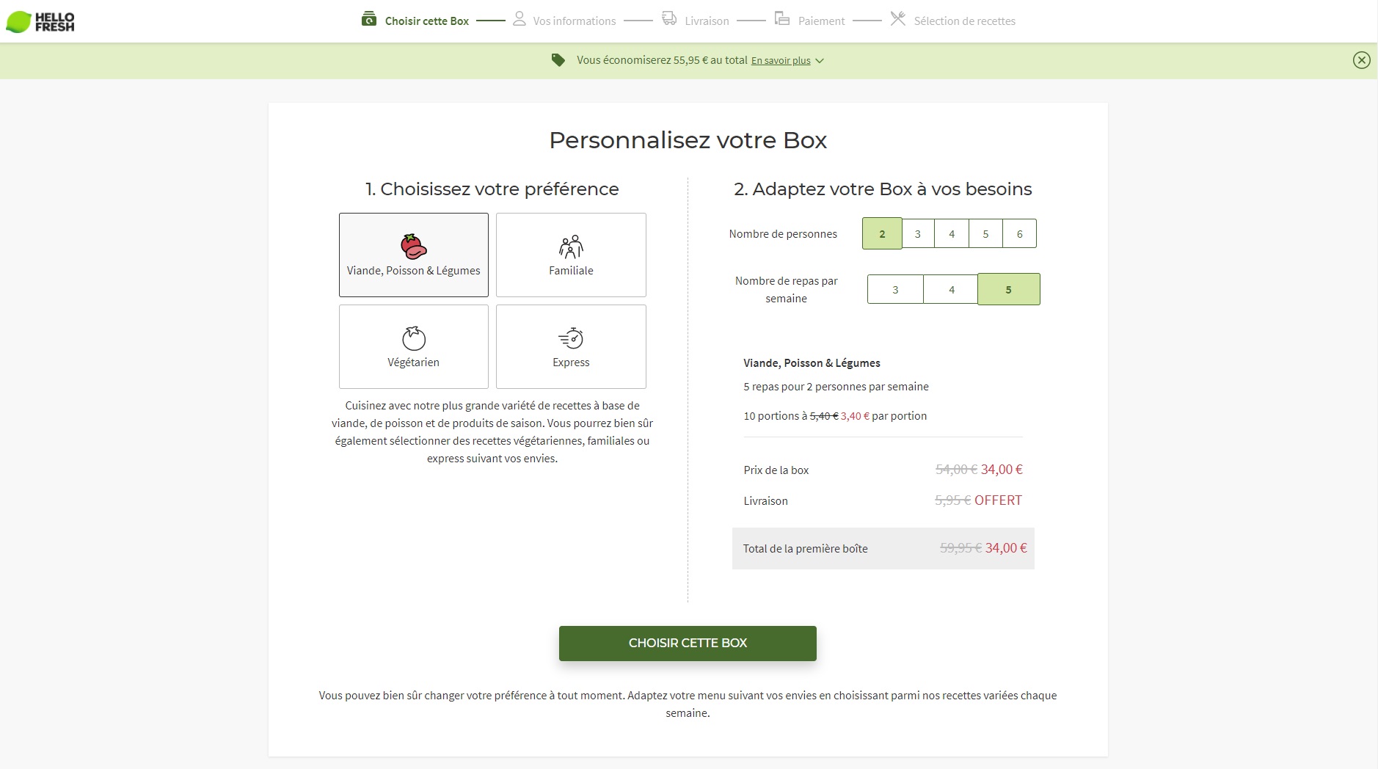Click the CHOISIR CETTE BOX button
This screenshot has height=769, width=1378.
pos(688,644)
